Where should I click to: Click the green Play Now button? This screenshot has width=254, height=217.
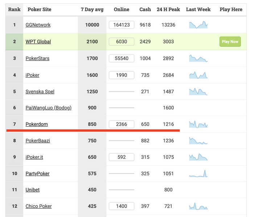[230, 42]
